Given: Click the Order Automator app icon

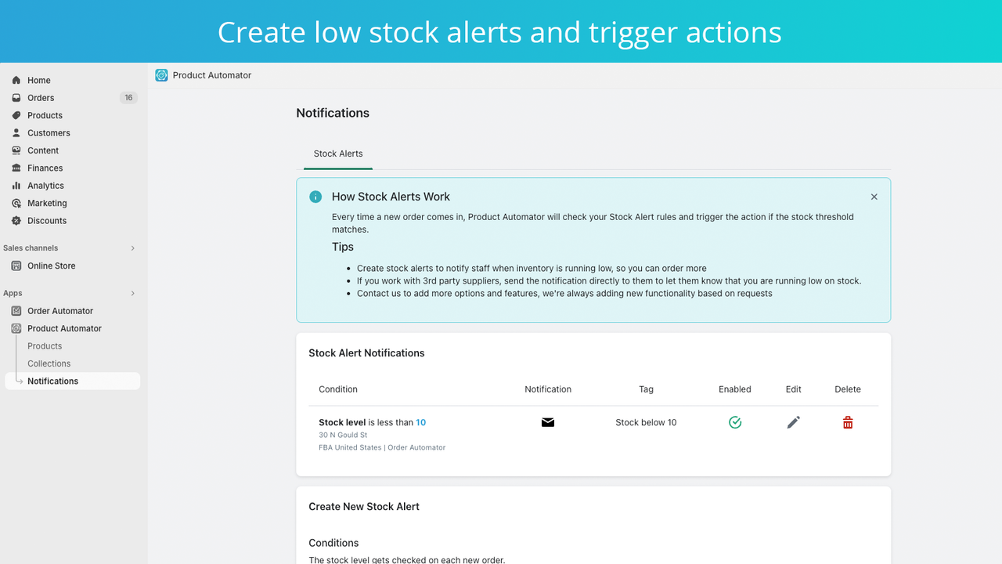Looking at the screenshot, I should (16, 311).
